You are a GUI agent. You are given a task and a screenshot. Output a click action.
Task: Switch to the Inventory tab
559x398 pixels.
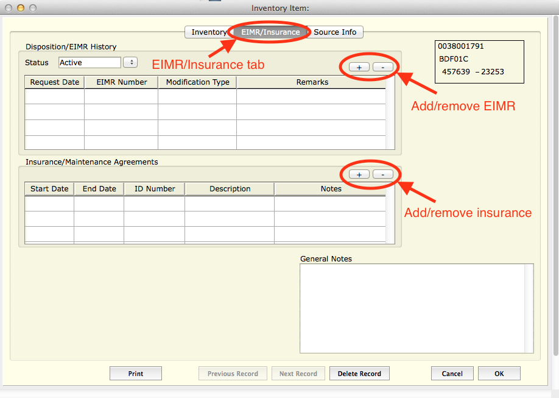click(208, 32)
